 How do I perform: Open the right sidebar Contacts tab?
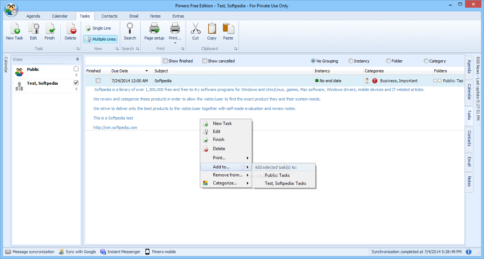469,139
